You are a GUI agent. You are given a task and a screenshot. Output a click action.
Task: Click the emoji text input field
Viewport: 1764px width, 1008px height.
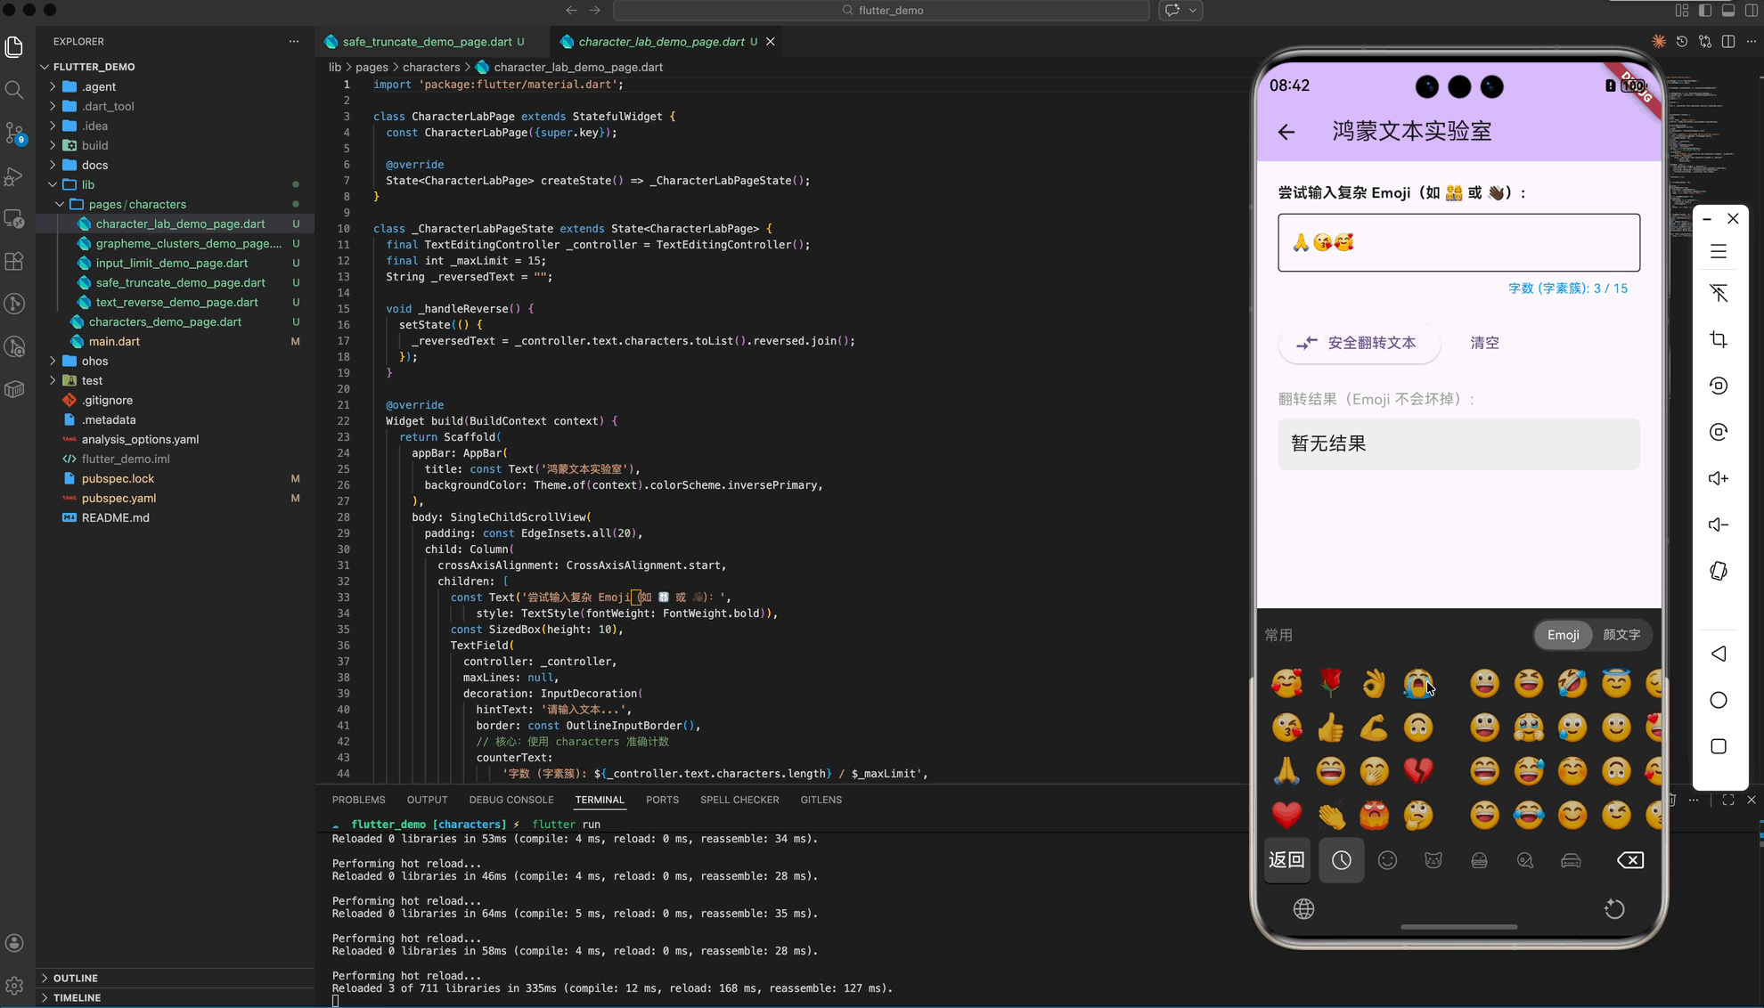tap(1458, 242)
